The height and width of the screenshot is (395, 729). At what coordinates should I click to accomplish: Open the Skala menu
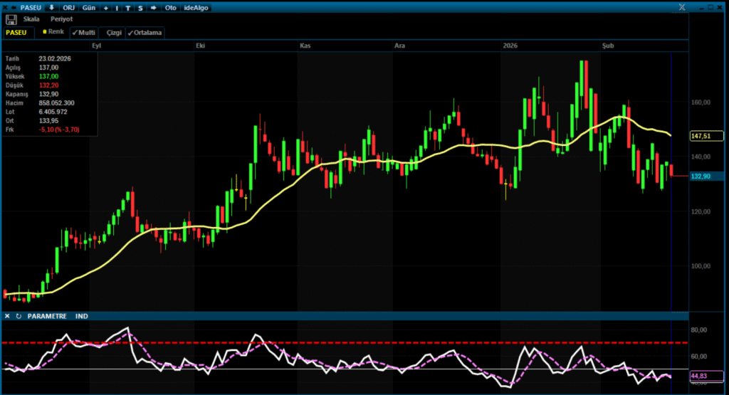point(31,19)
